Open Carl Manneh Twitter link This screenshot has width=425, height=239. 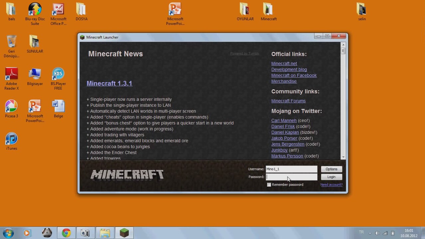pyautogui.click(x=284, y=120)
